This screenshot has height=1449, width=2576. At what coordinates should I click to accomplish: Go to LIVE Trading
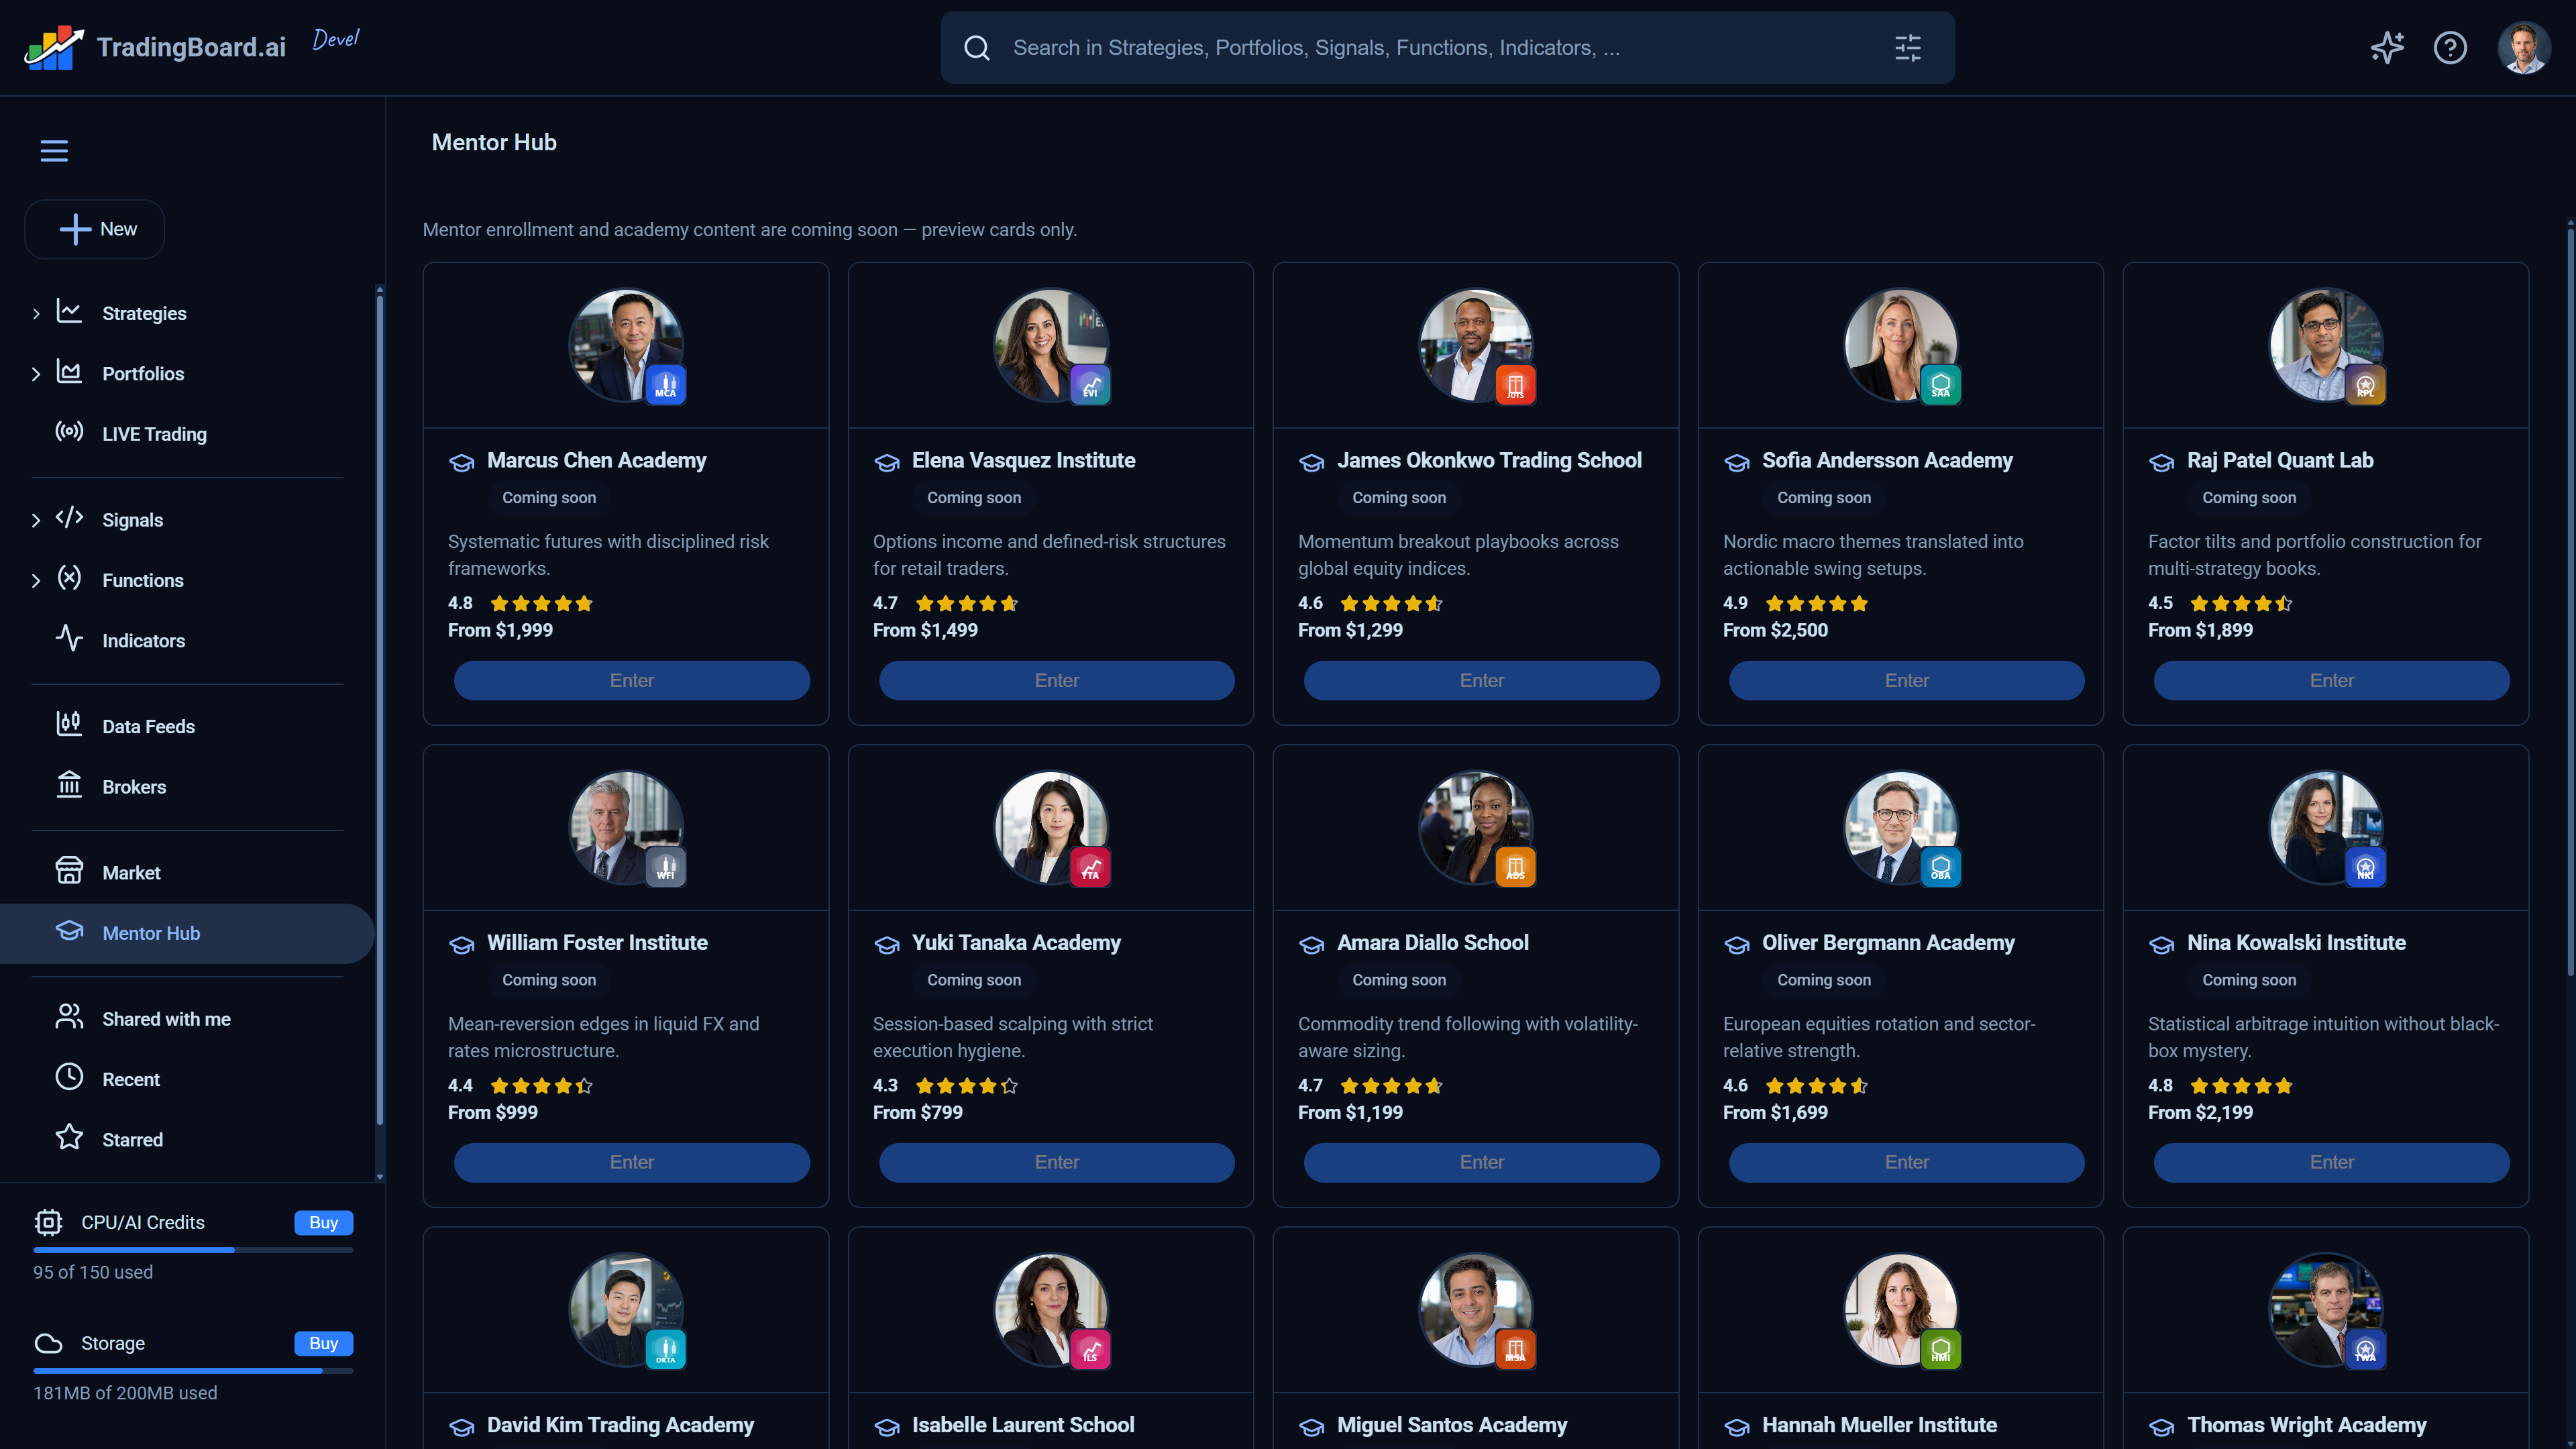click(154, 434)
